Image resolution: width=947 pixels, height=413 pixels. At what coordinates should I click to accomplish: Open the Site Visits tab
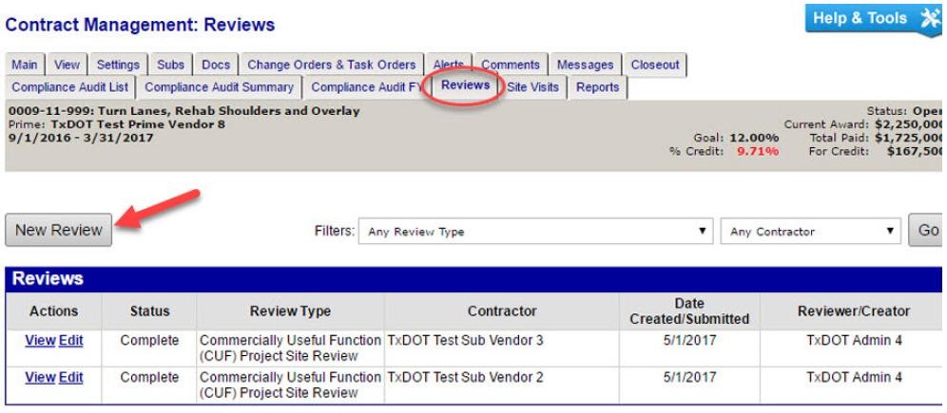(x=539, y=87)
